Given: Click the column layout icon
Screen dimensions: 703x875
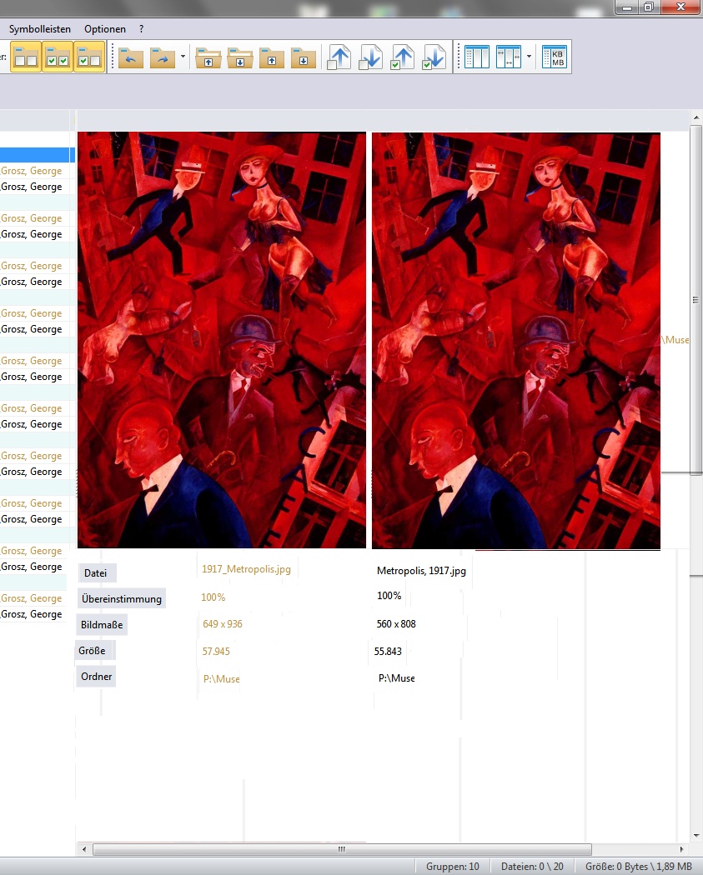Looking at the screenshot, I should [x=476, y=57].
